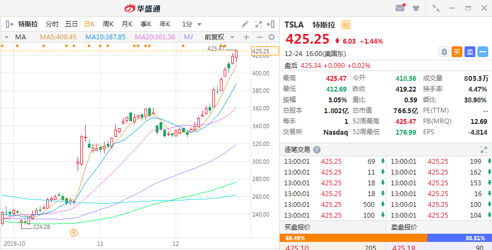Click the 今开 418.36 value
Image resolution: width=492 pixels, height=250 pixels.
(405, 78)
